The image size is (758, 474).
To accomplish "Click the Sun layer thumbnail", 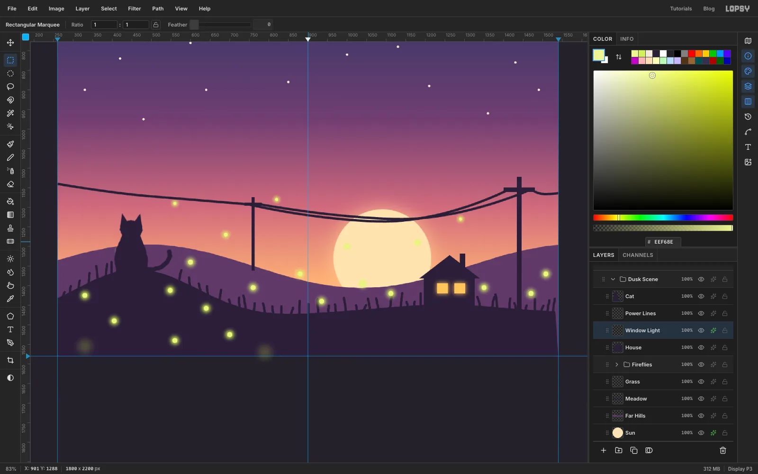I will [x=618, y=433].
